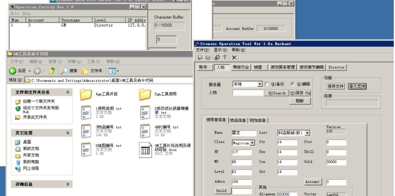This screenshot has width=395, height=196.
Task: Select the GM工具补充说明 docx file icon
Action: point(146,150)
